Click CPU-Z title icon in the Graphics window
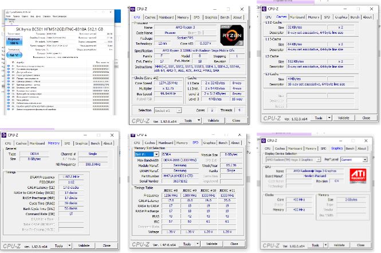This screenshot has width=381, height=253. (264, 141)
